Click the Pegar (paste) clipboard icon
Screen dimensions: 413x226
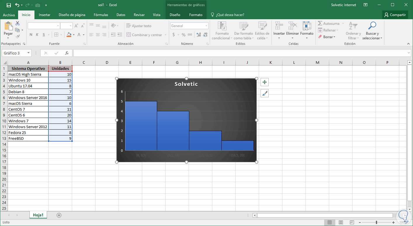[8, 26]
